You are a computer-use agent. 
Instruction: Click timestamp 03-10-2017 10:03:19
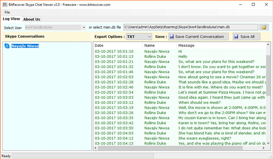click(x=114, y=107)
